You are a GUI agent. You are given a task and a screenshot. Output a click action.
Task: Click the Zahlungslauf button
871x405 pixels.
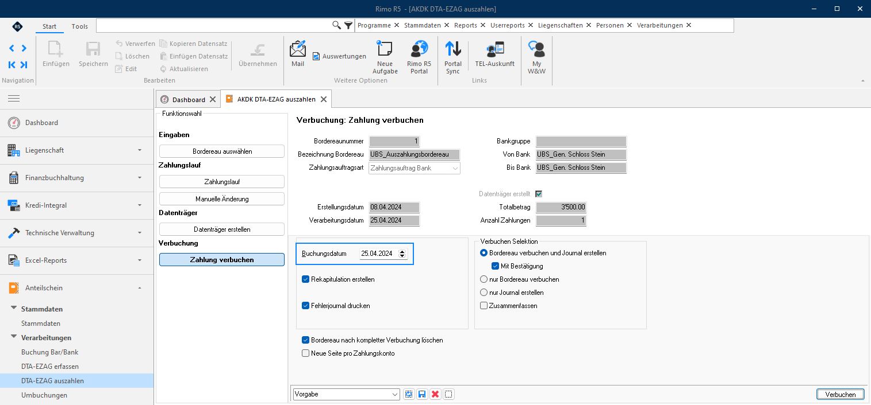[x=222, y=182]
